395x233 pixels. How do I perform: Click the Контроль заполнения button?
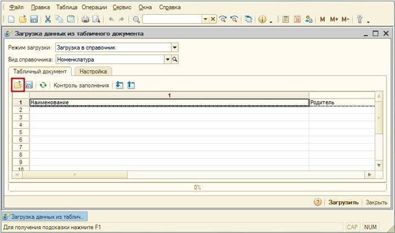tap(81, 85)
